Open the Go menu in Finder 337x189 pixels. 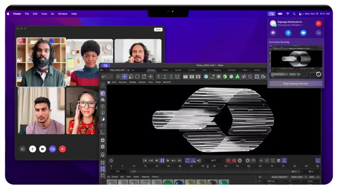tap(52, 14)
